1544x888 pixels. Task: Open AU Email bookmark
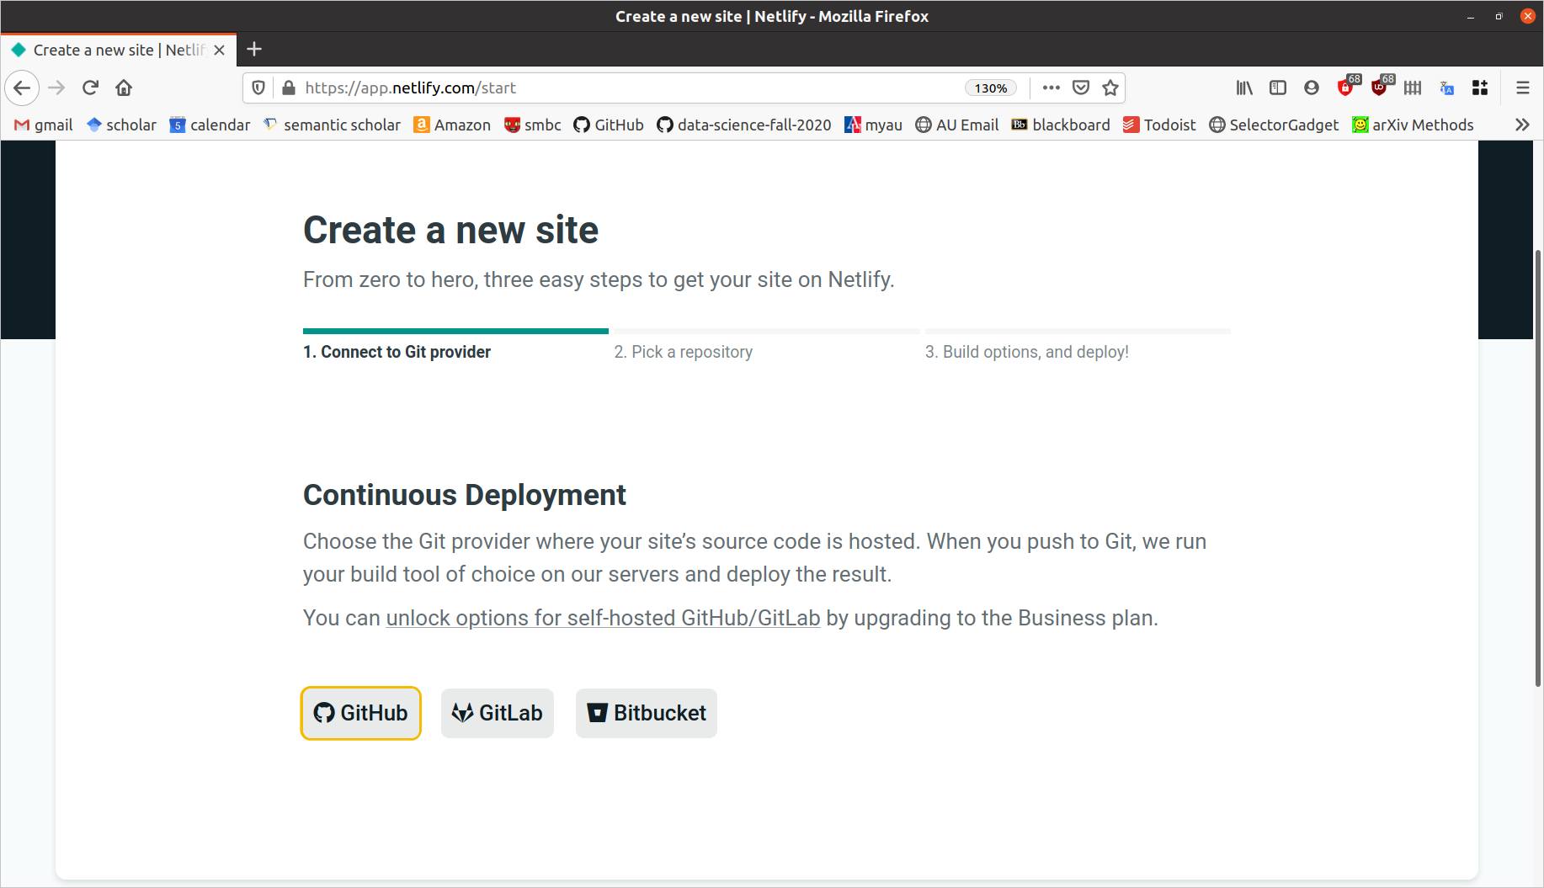coord(957,125)
